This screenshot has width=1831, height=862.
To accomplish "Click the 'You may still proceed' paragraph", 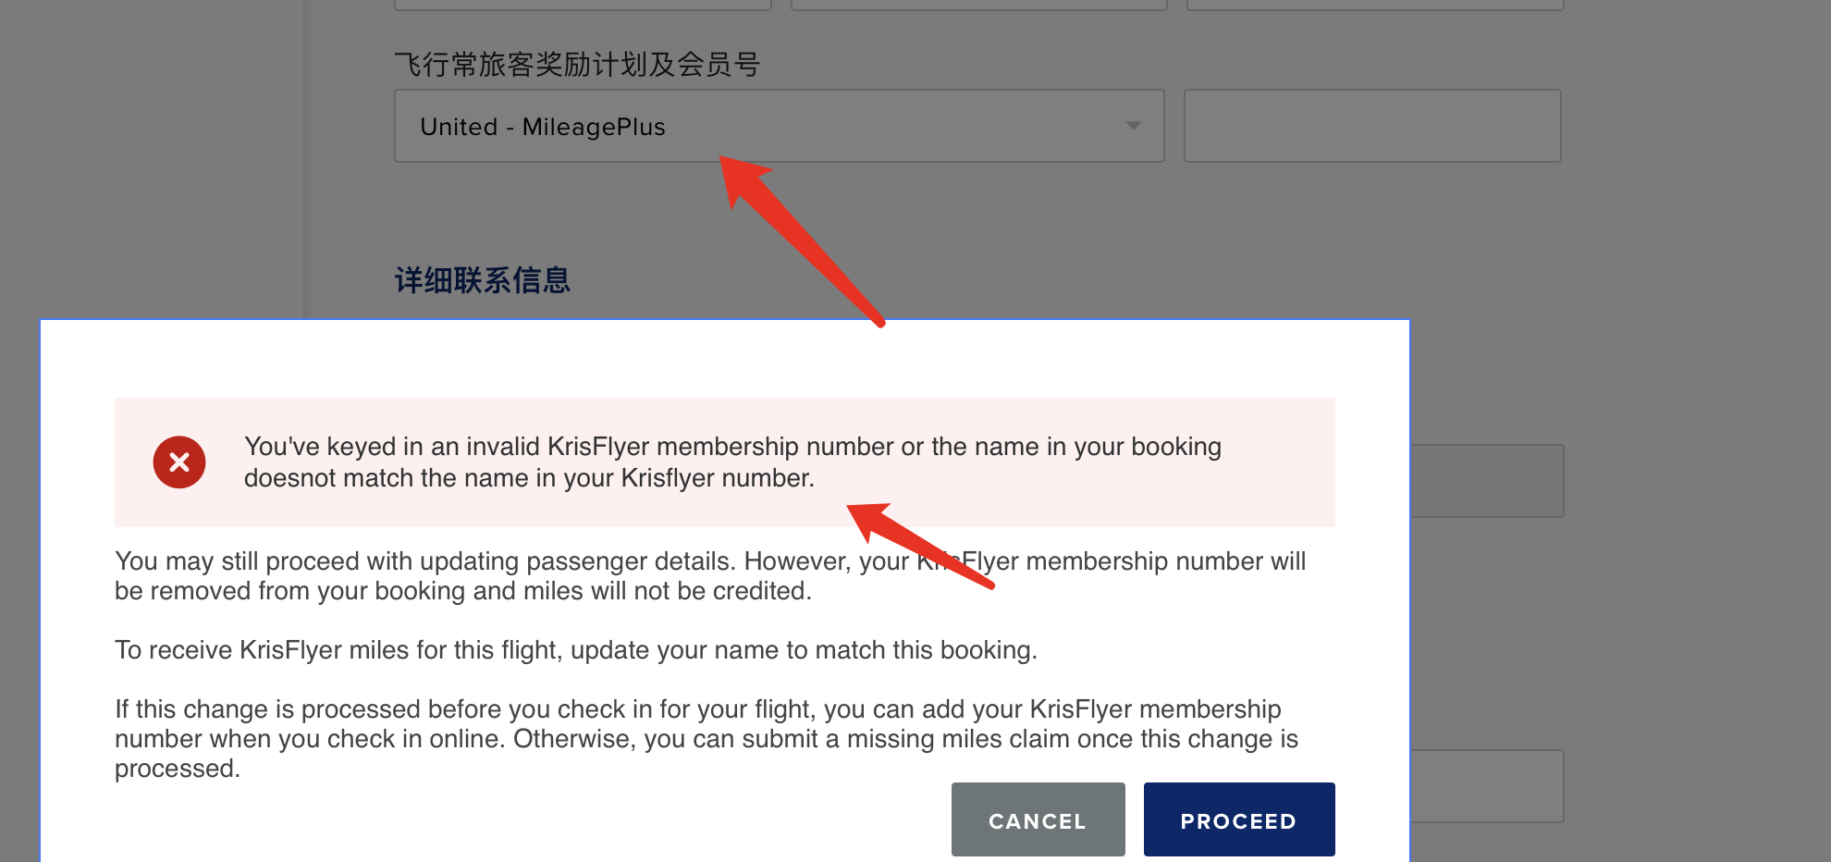I will (710, 575).
